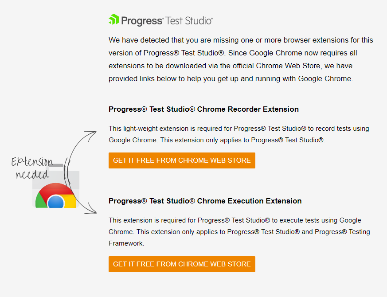The height and width of the screenshot is (297, 387).
Task: Click the Recorder paragraph starting "This light-weight extension"
Action: coord(238,129)
